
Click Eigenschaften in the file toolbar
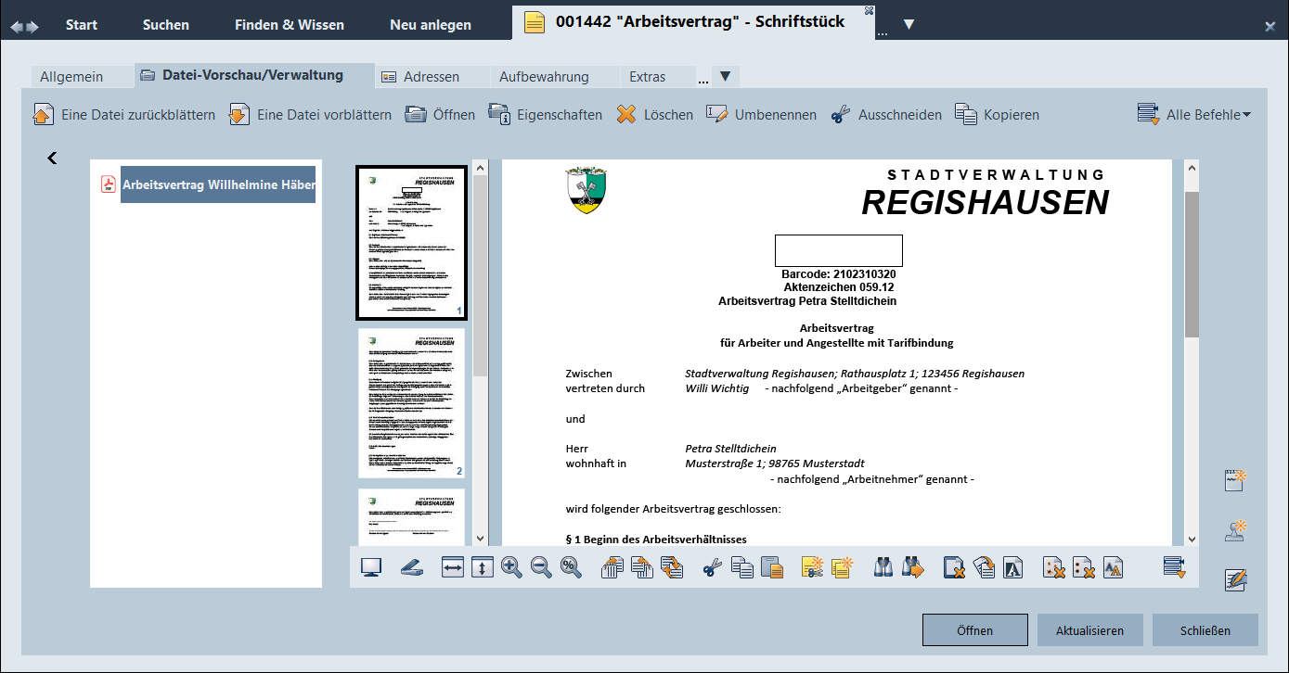546,115
